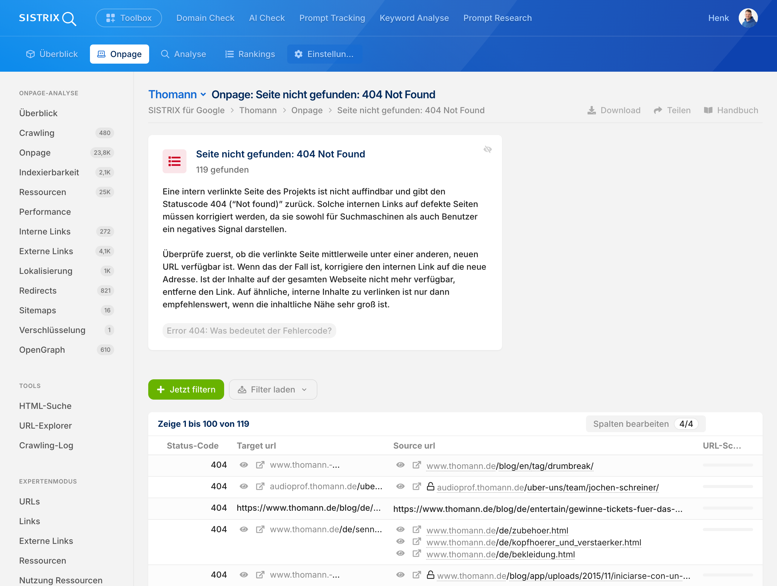The height and width of the screenshot is (586, 777).
Task: Open external icon beside /blog/en/tag/drumbreak/
Action: coord(417,465)
